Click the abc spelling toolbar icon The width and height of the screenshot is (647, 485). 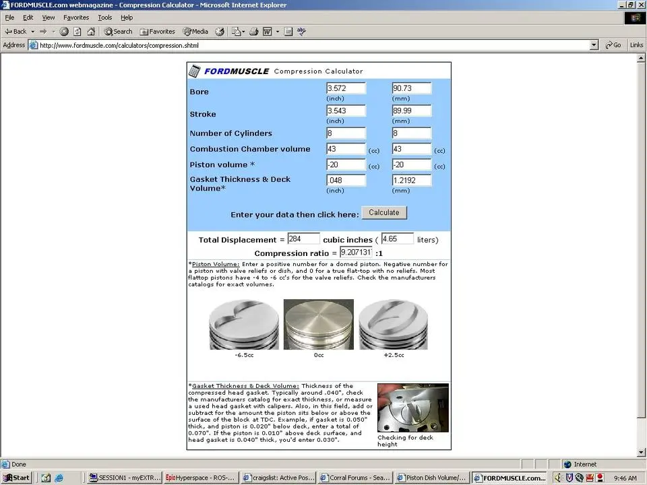302,32
